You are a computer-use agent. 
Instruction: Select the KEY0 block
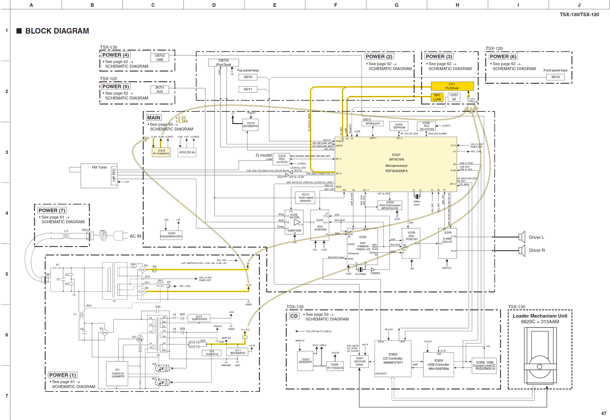click(x=248, y=77)
